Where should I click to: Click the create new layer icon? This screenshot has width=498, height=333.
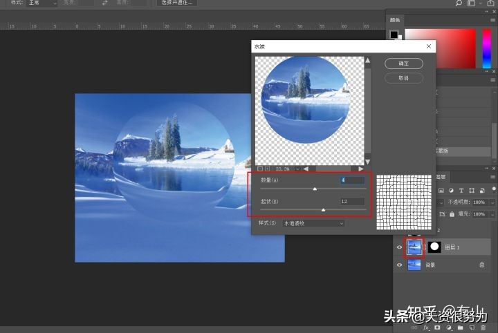click(472, 327)
